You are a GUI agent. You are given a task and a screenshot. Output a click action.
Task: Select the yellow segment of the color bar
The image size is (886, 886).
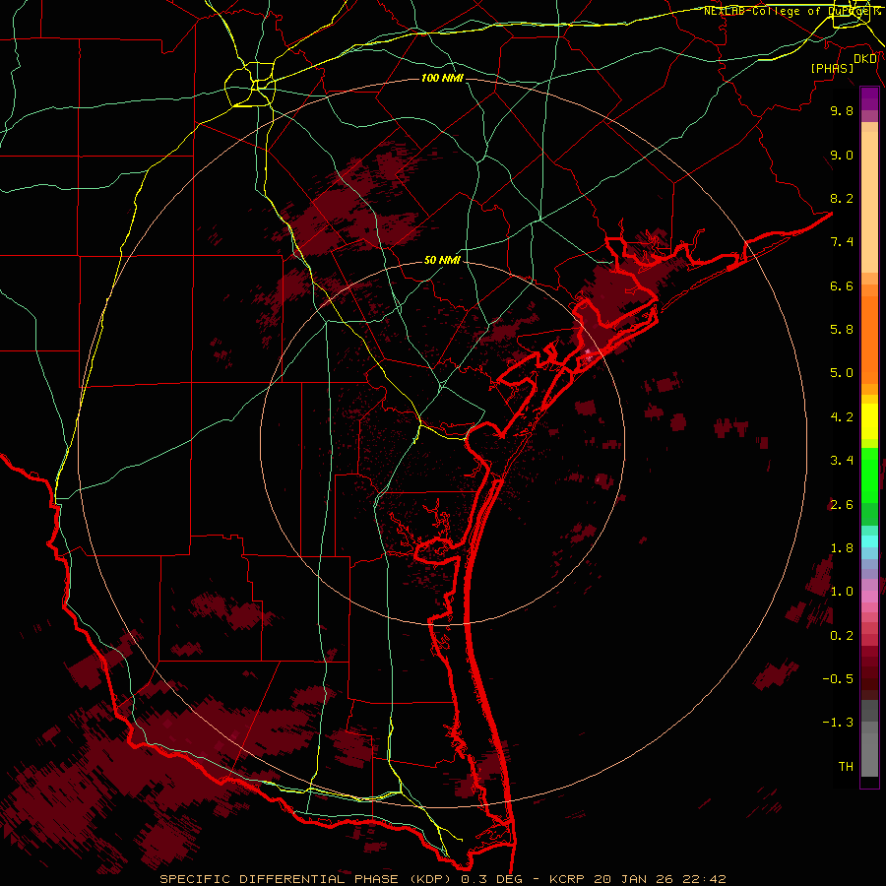tap(869, 421)
